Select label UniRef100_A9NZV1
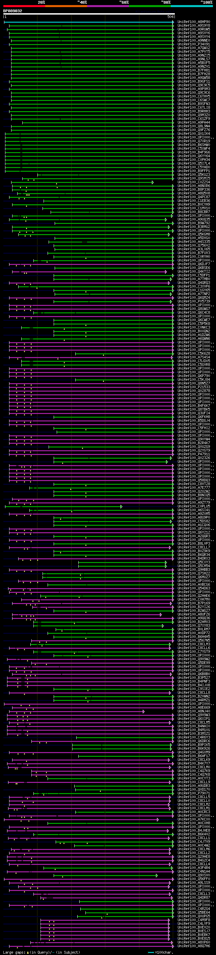 coord(194,67)
